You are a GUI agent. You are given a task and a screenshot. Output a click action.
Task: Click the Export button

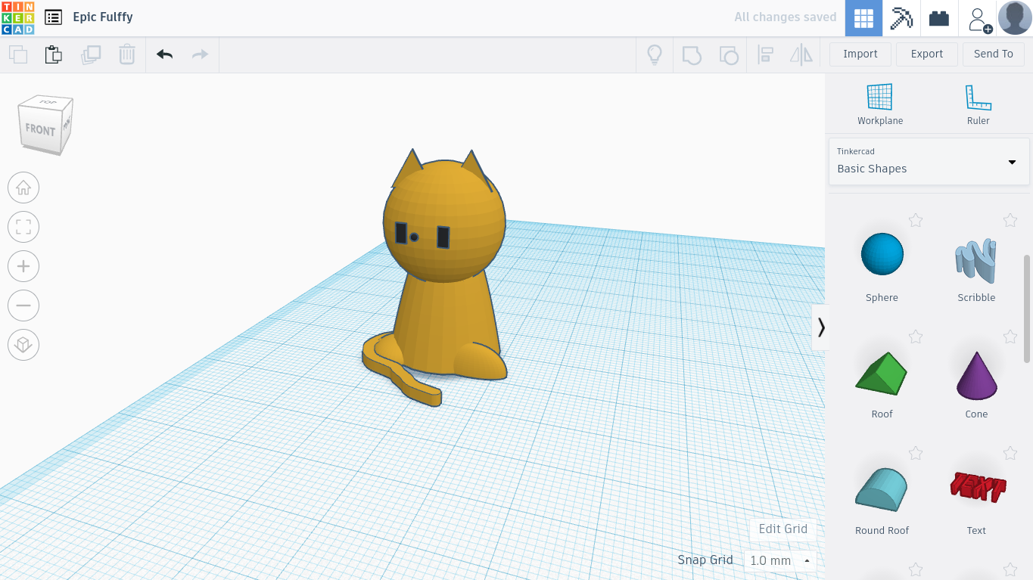pyautogui.click(x=927, y=54)
